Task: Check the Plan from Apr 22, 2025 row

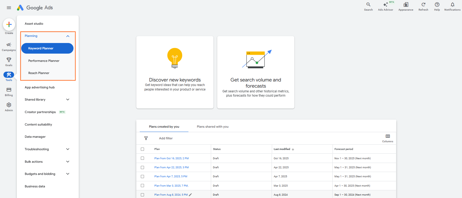Action: click(142, 167)
